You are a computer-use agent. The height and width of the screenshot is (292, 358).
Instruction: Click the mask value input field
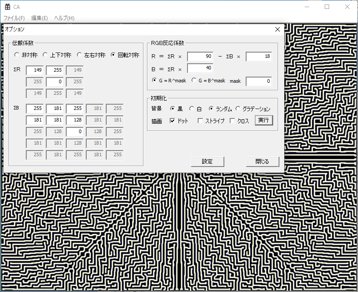(259, 81)
